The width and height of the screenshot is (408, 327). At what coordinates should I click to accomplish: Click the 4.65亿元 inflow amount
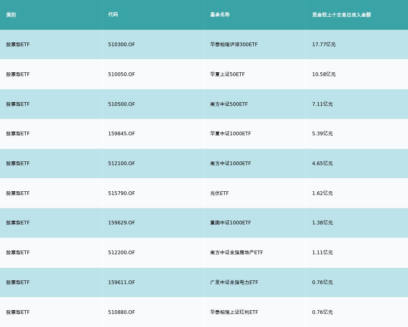coord(322,163)
